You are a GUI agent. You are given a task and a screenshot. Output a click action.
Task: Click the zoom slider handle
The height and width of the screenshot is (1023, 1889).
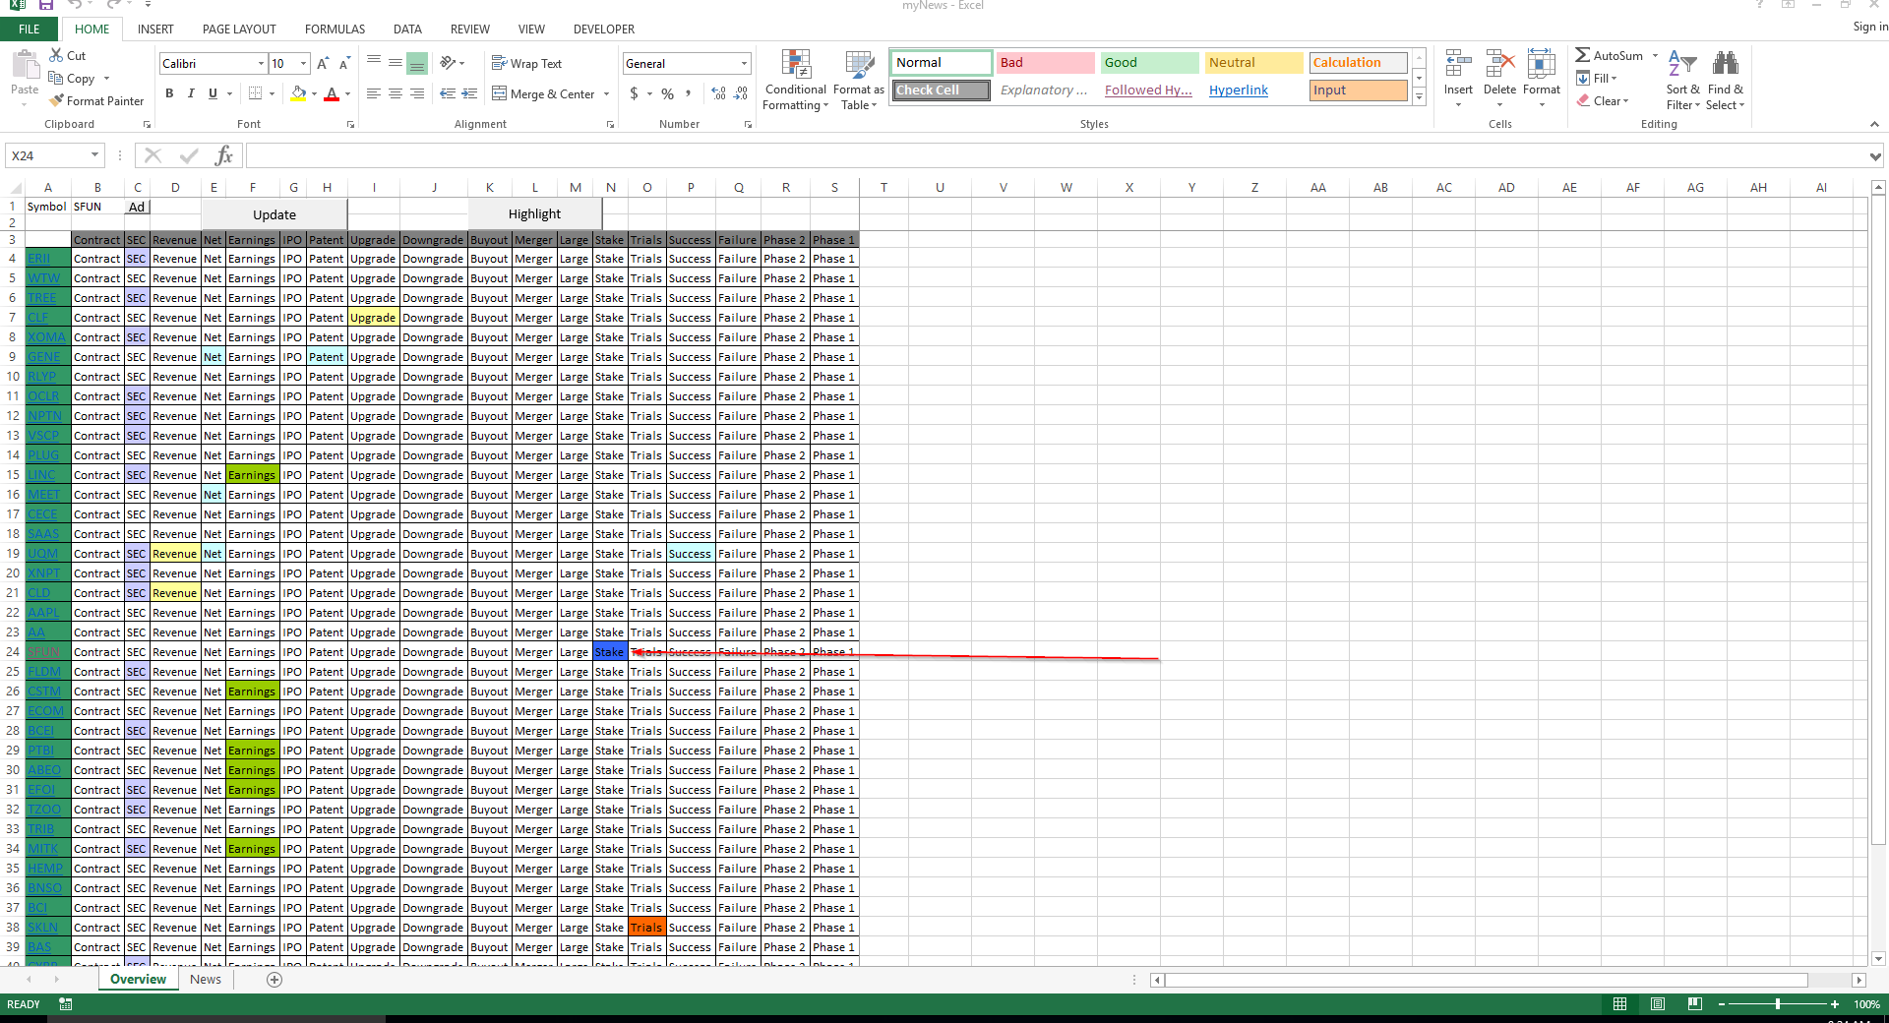pyautogui.click(x=1777, y=1004)
